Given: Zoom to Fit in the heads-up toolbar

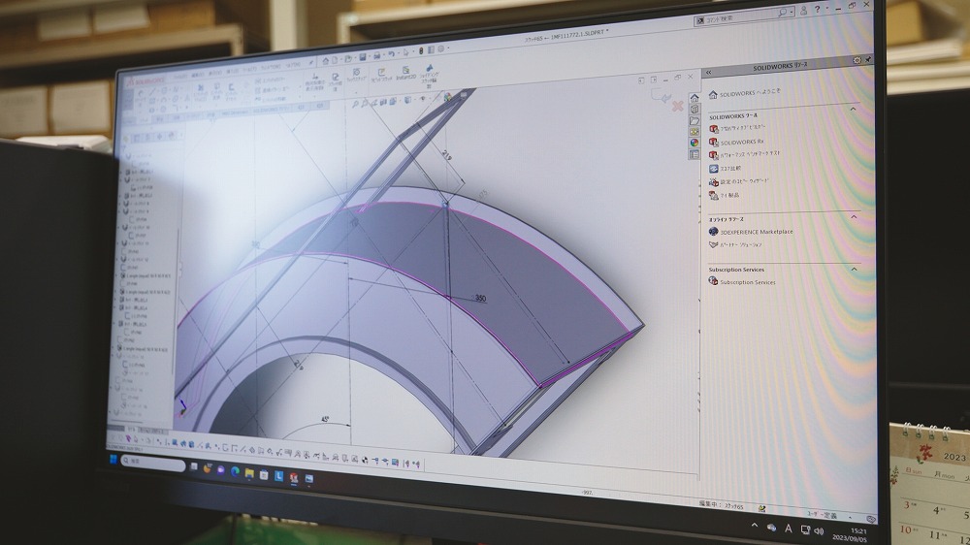Looking at the screenshot, I should (355, 105).
